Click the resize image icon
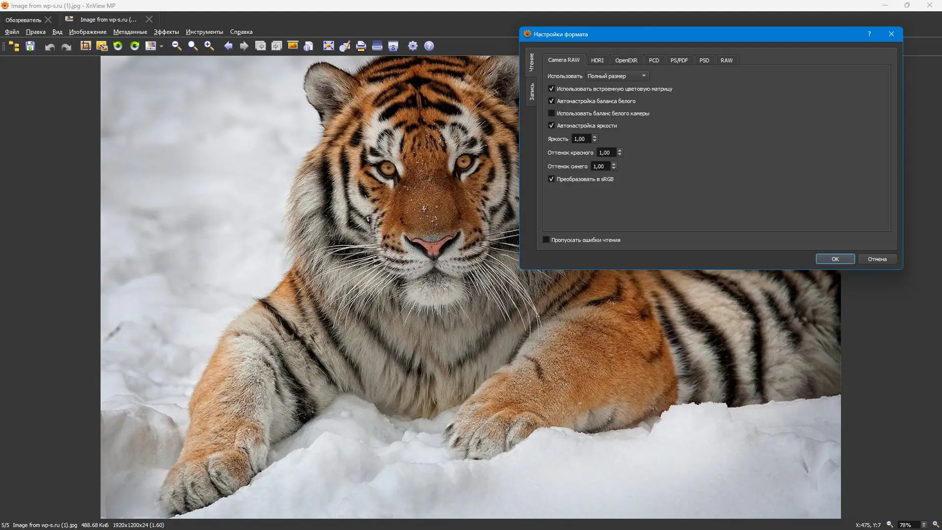 102,46
